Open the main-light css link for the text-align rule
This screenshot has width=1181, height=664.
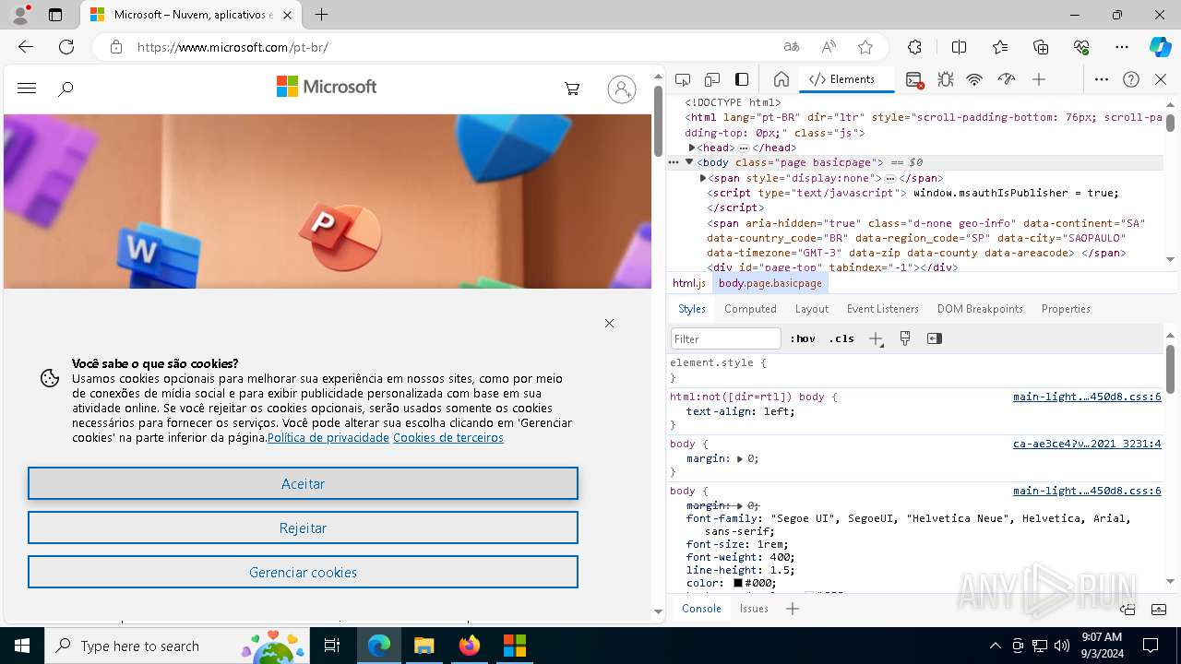1087,397
